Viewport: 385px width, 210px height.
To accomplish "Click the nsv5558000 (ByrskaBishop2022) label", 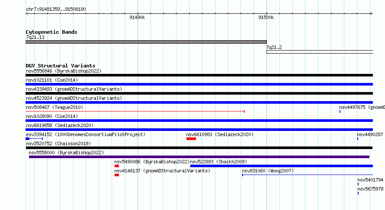I will click(66, 153).
